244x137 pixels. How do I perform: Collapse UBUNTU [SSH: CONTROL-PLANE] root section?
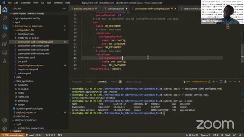tap(28, 14)
